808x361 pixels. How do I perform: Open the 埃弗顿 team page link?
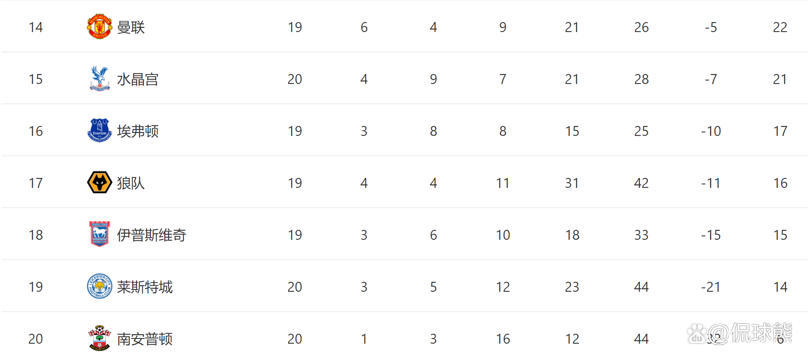[x=137, y=131]
